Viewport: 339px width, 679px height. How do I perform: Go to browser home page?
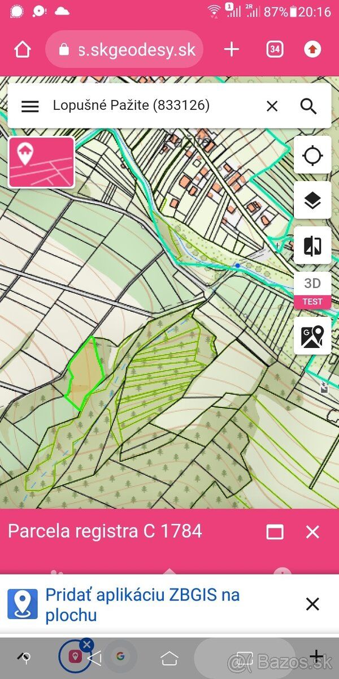(x=23, y=49)
